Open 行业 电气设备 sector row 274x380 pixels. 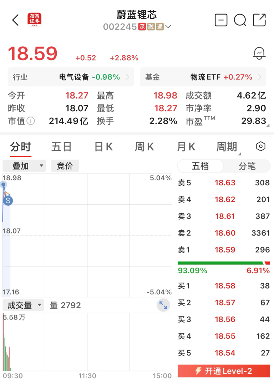tap(71, 77)
